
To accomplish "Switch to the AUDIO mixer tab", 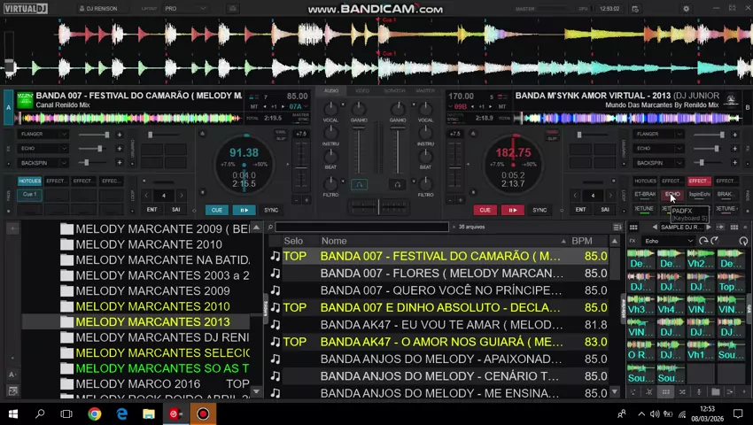I will pos(331,91).
